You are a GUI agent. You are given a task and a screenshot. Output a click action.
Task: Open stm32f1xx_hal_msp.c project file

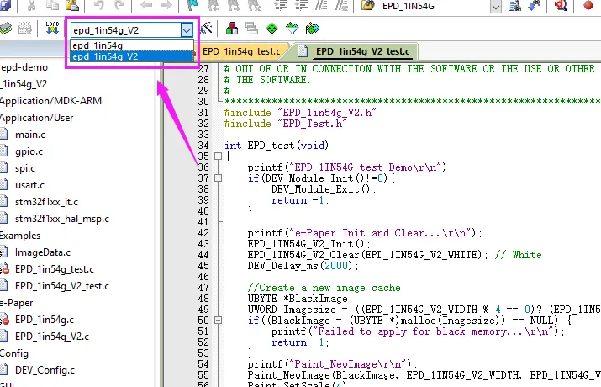coord(62,219)
